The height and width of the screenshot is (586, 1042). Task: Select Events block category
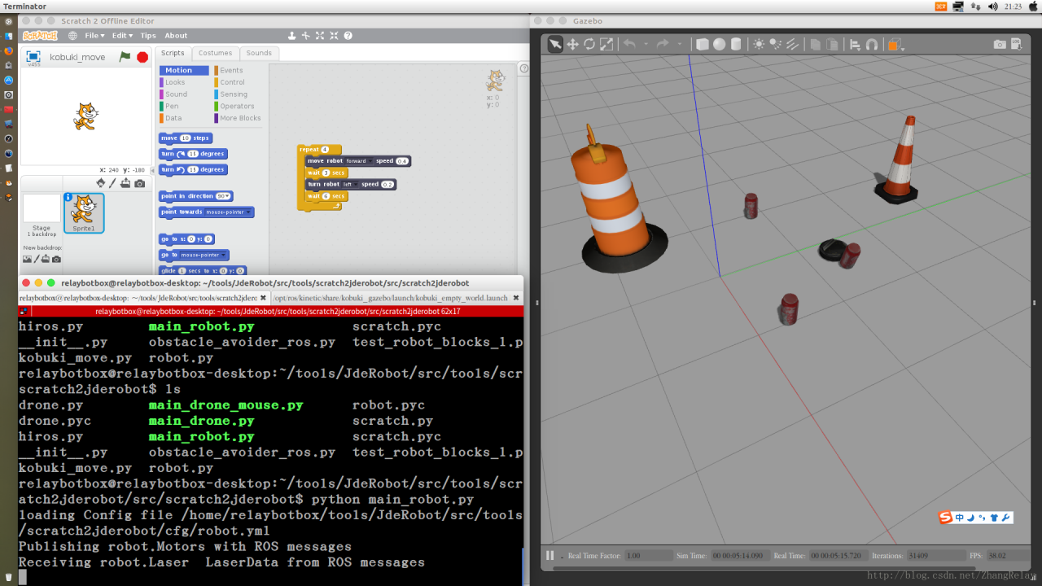pyautogui.click(x=230, y=71)
